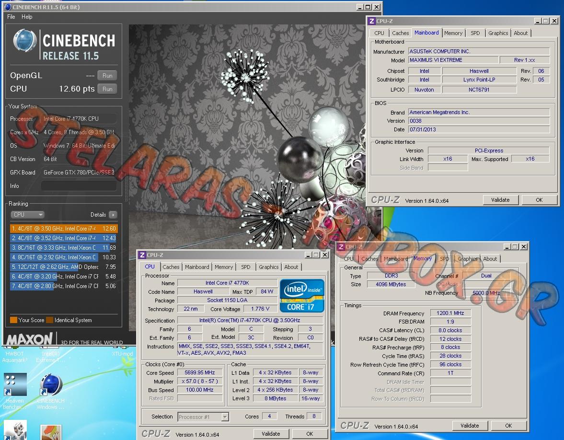Click the CAS# Latency 8.0 clocks value
Viewport: 564px width, 440px height.
pos(450,330)
